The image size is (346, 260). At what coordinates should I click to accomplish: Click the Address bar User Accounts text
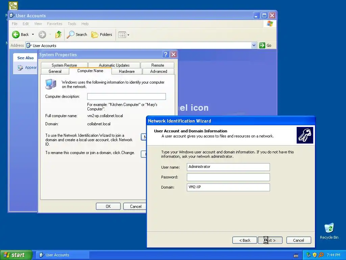click(x=44, y=46)
